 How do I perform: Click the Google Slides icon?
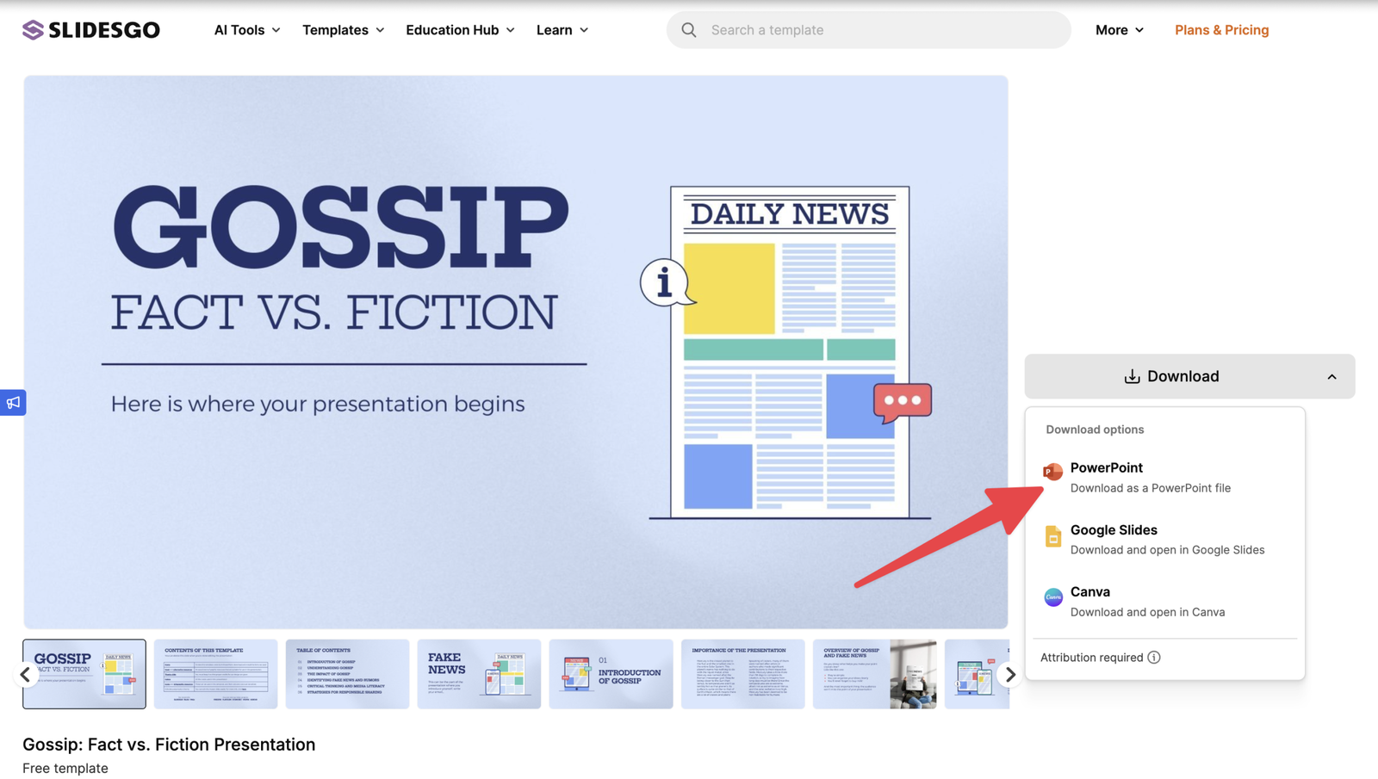(x=1052, y=536)
